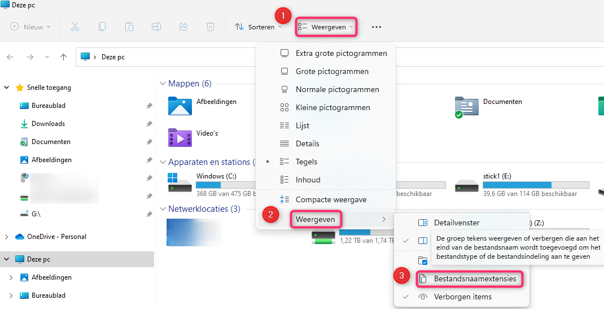Open the Sorteren dropdown

pyautogui.click(x=259, y=27)
